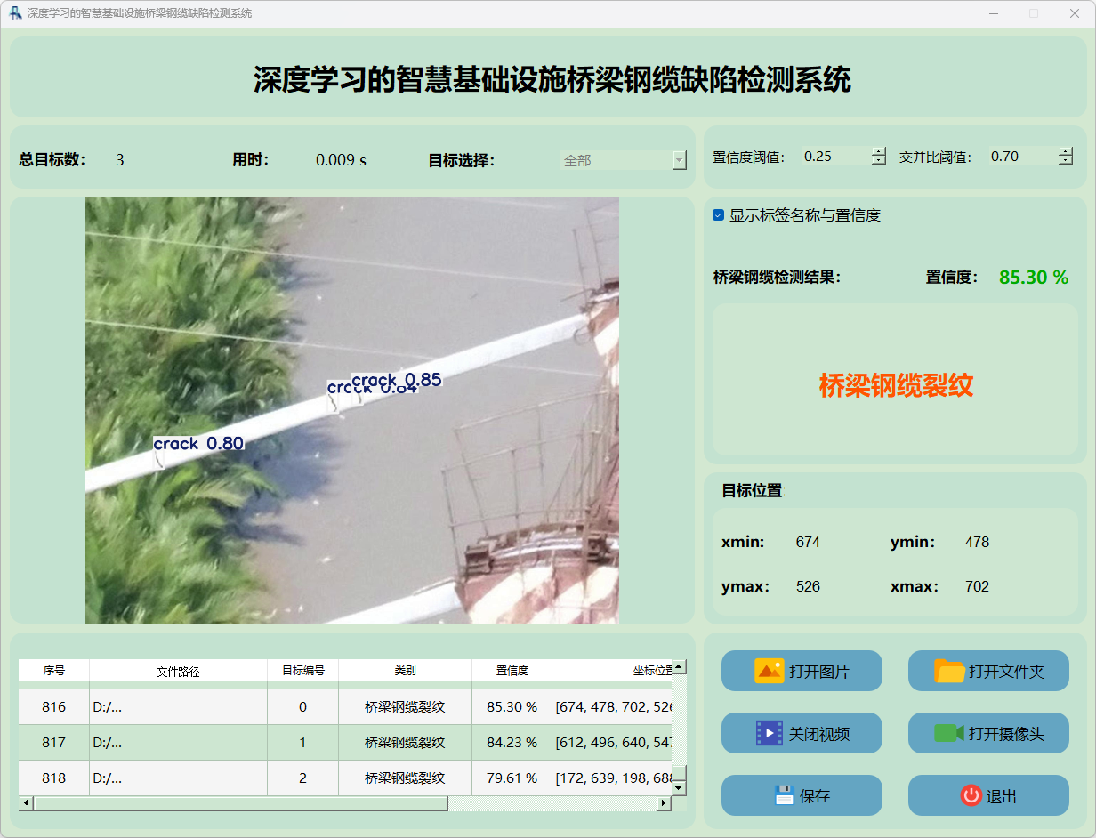Click the film icon on 关闭视频 button
Screen dimensions: 1096x838
pyautogui.click(x=769, y=733)
